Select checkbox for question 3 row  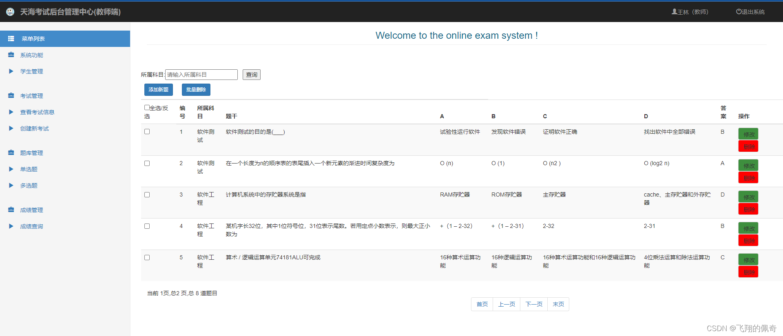(x=147, y=195)
